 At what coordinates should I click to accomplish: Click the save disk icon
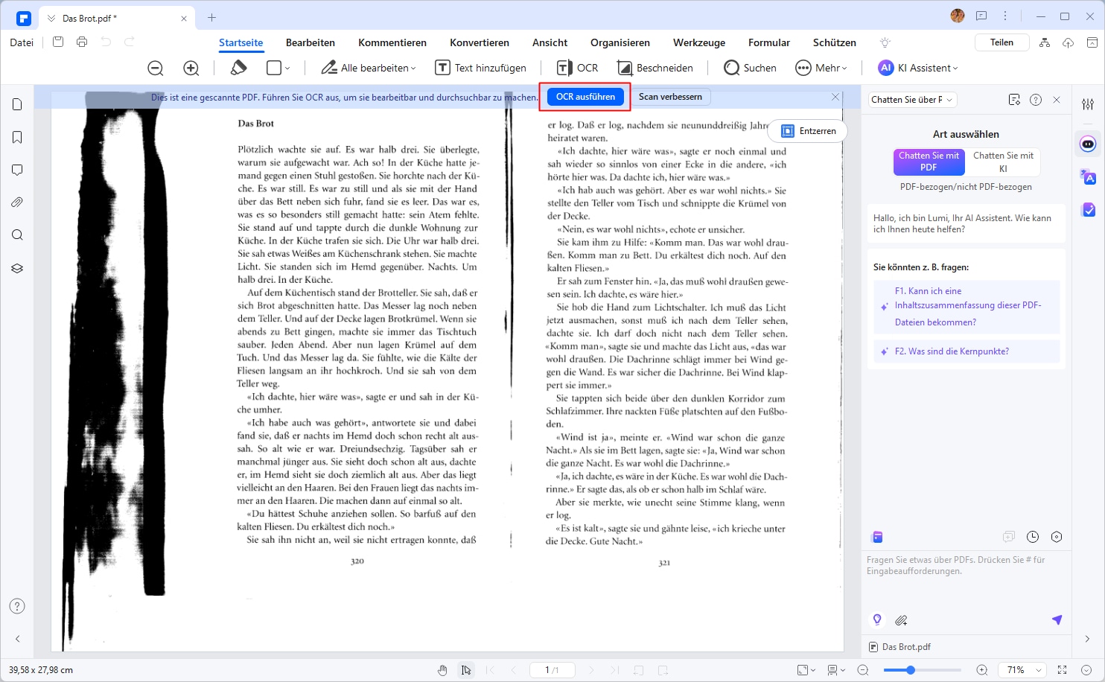pyautogui.click(x=58, y=42)
